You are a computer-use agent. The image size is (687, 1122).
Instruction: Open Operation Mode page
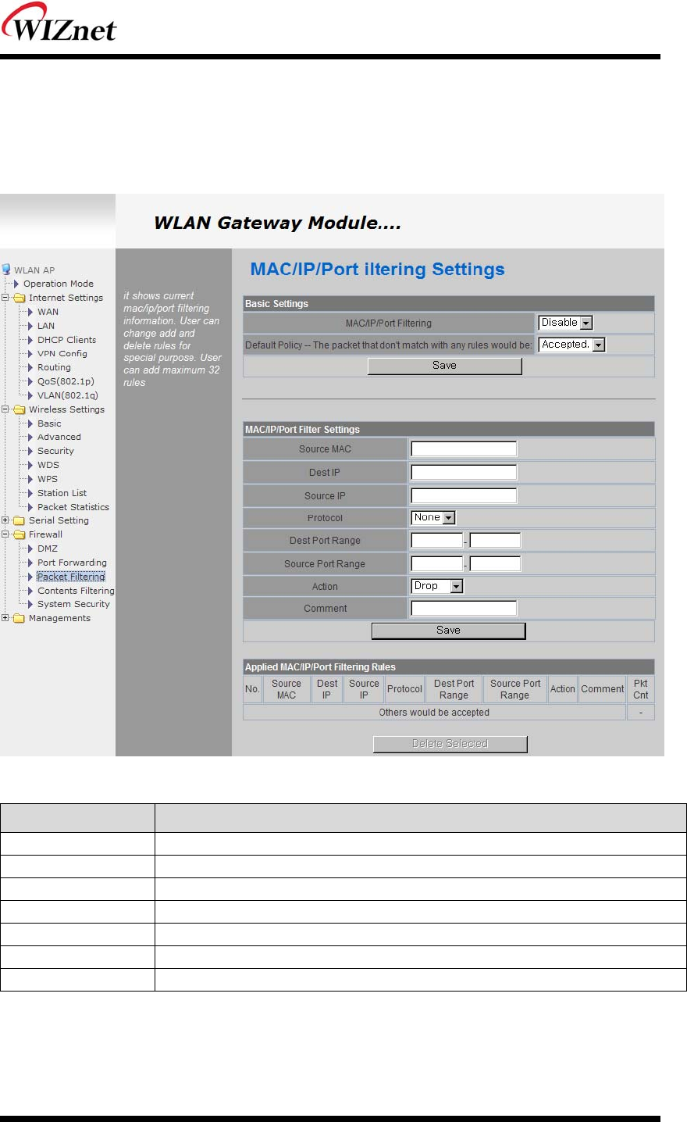(x=59, y=284)
